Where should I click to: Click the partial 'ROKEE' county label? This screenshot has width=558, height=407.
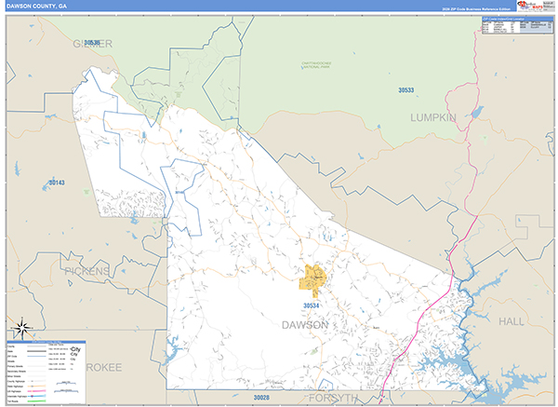coord(104,368)
